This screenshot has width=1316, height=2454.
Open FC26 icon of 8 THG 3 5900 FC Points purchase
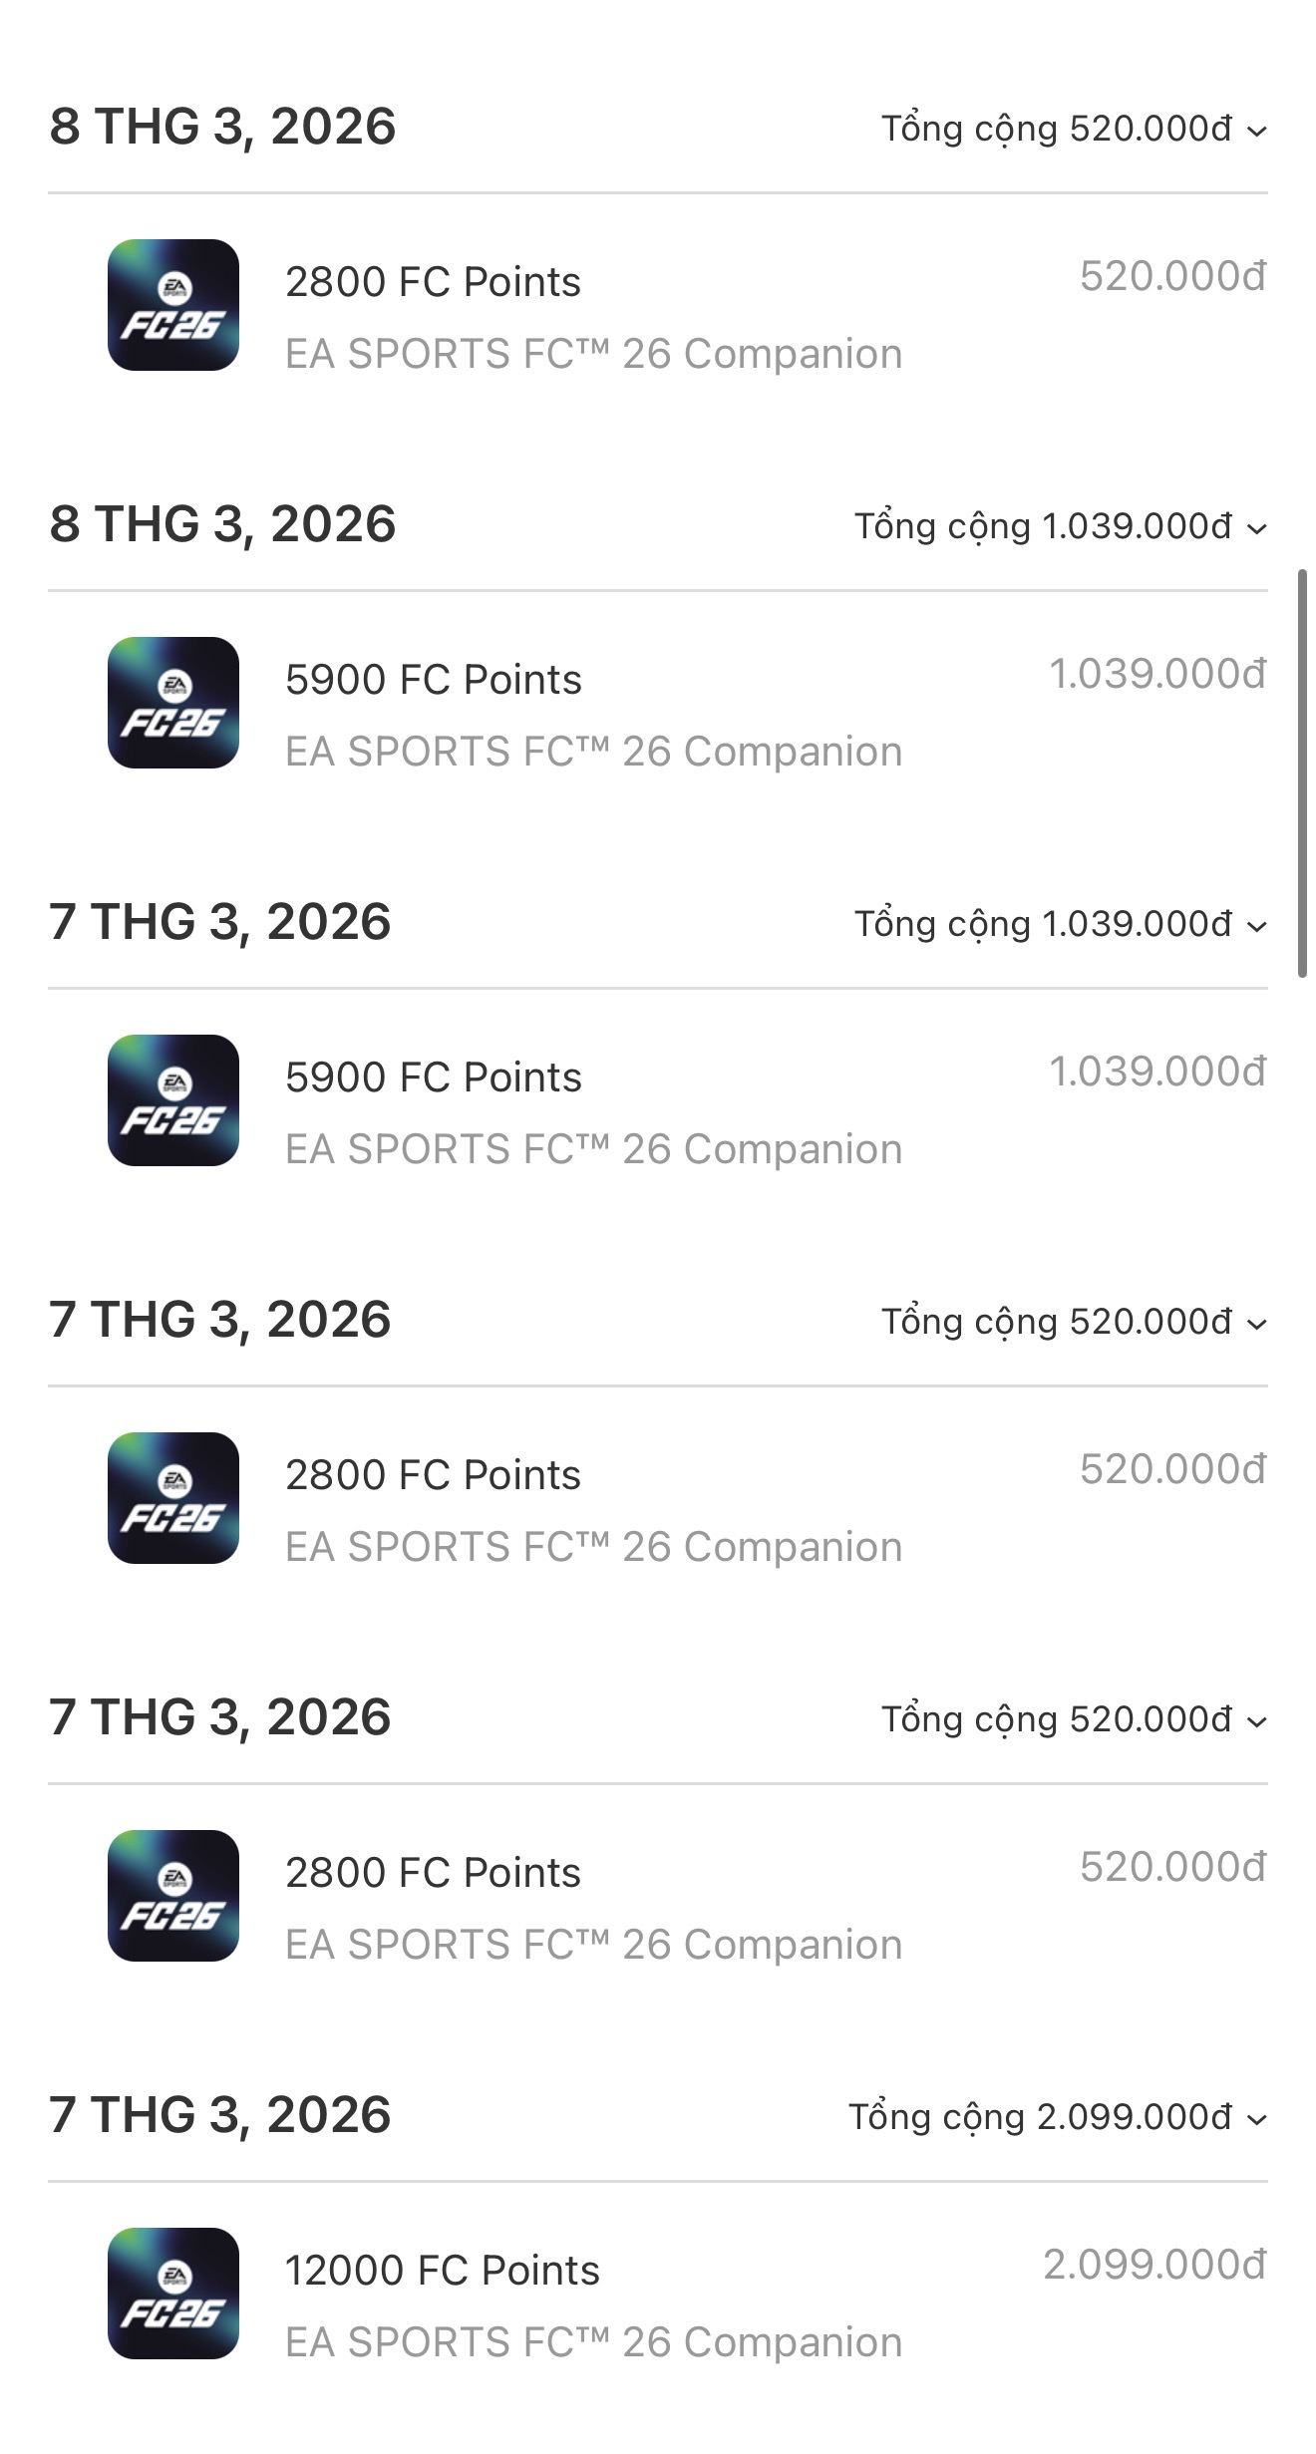pyautogui.click(x=173, y=703)
